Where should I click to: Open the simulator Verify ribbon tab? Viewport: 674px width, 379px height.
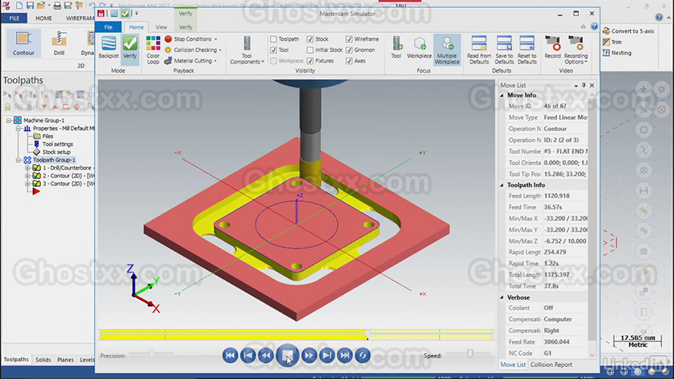click(x=185, y=27)
